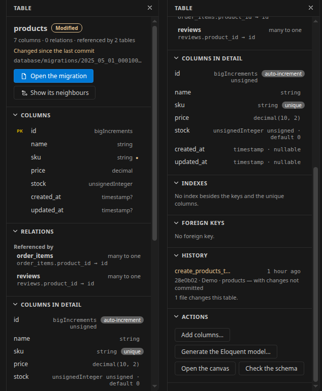This screenshot has width=322, height=391.
Task: Click the Modified badge next to products
Action: (67, 28)
